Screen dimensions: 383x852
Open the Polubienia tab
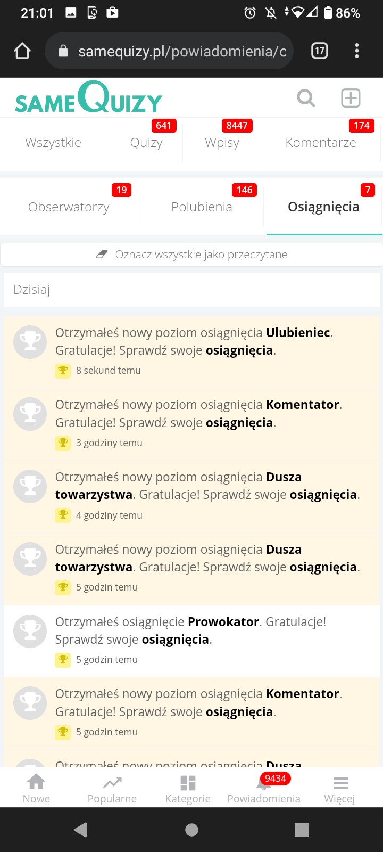[202, 207]
